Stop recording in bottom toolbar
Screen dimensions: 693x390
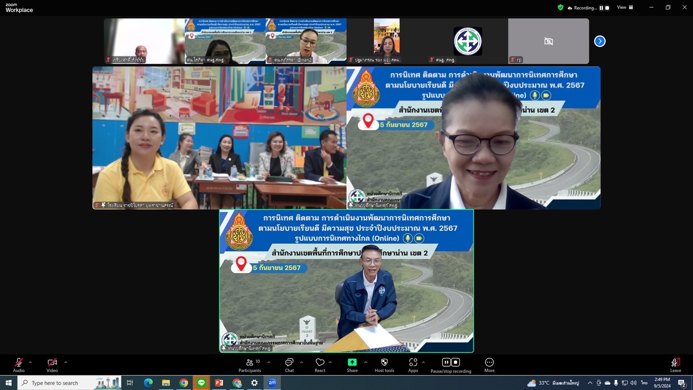[x=455, y=362]
